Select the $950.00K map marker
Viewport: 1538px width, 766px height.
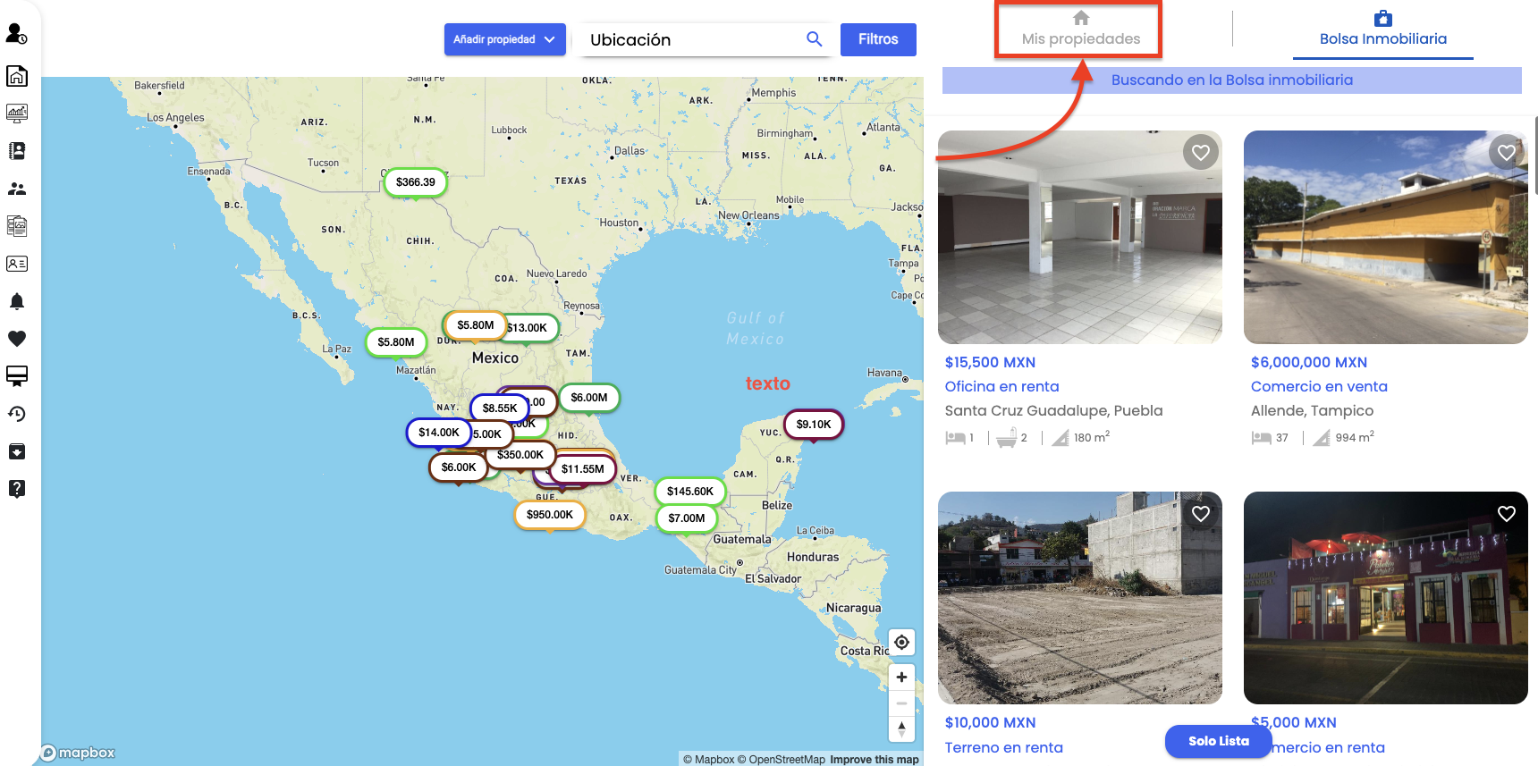pos(550,515)
